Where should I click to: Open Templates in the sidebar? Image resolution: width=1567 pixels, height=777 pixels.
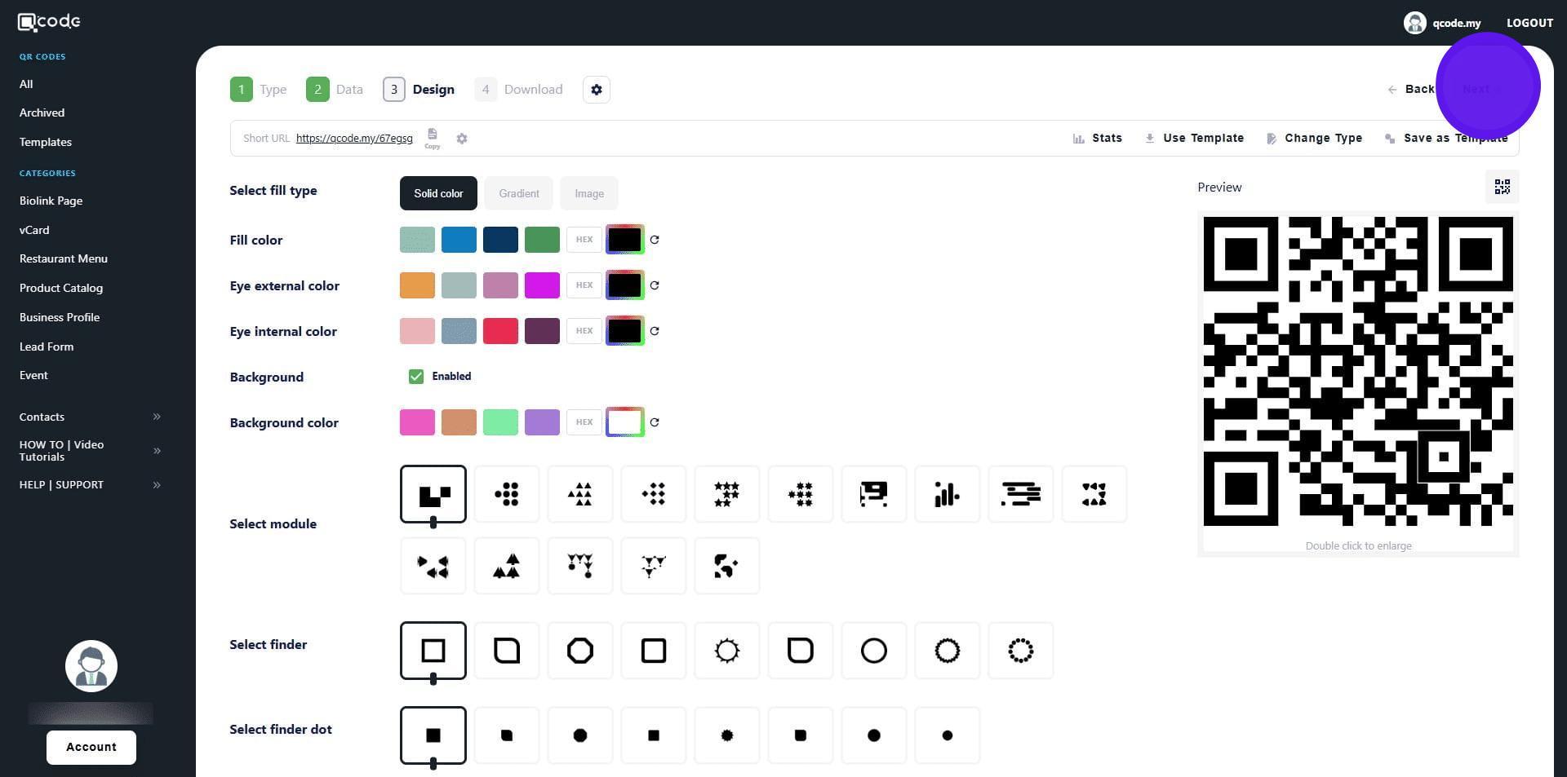coord(46,142)
